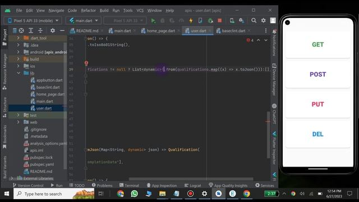Click the debug bug icon in toolbar
This screenshot has width=359, height=202.
(x=162, y=21)
